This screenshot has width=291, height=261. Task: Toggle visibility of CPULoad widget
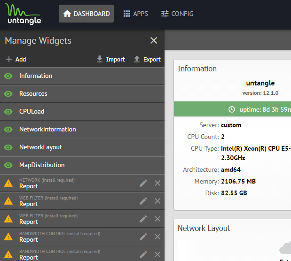(8, 112)
